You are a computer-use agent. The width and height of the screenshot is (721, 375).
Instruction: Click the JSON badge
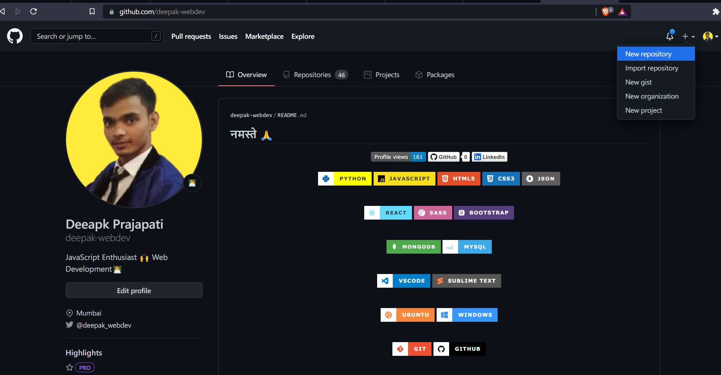541,178
